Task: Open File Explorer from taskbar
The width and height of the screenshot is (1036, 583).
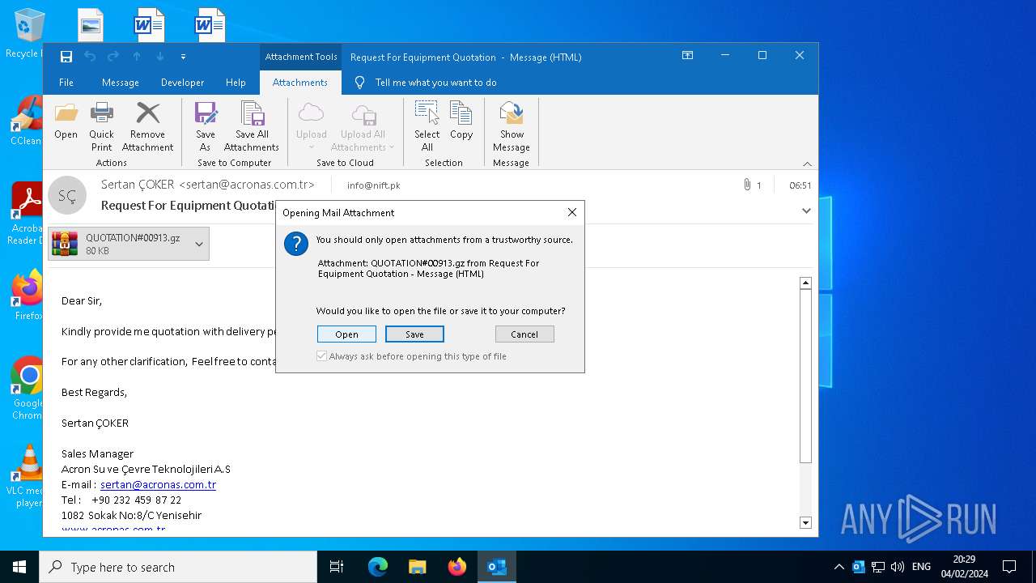Action: [417, 567]
